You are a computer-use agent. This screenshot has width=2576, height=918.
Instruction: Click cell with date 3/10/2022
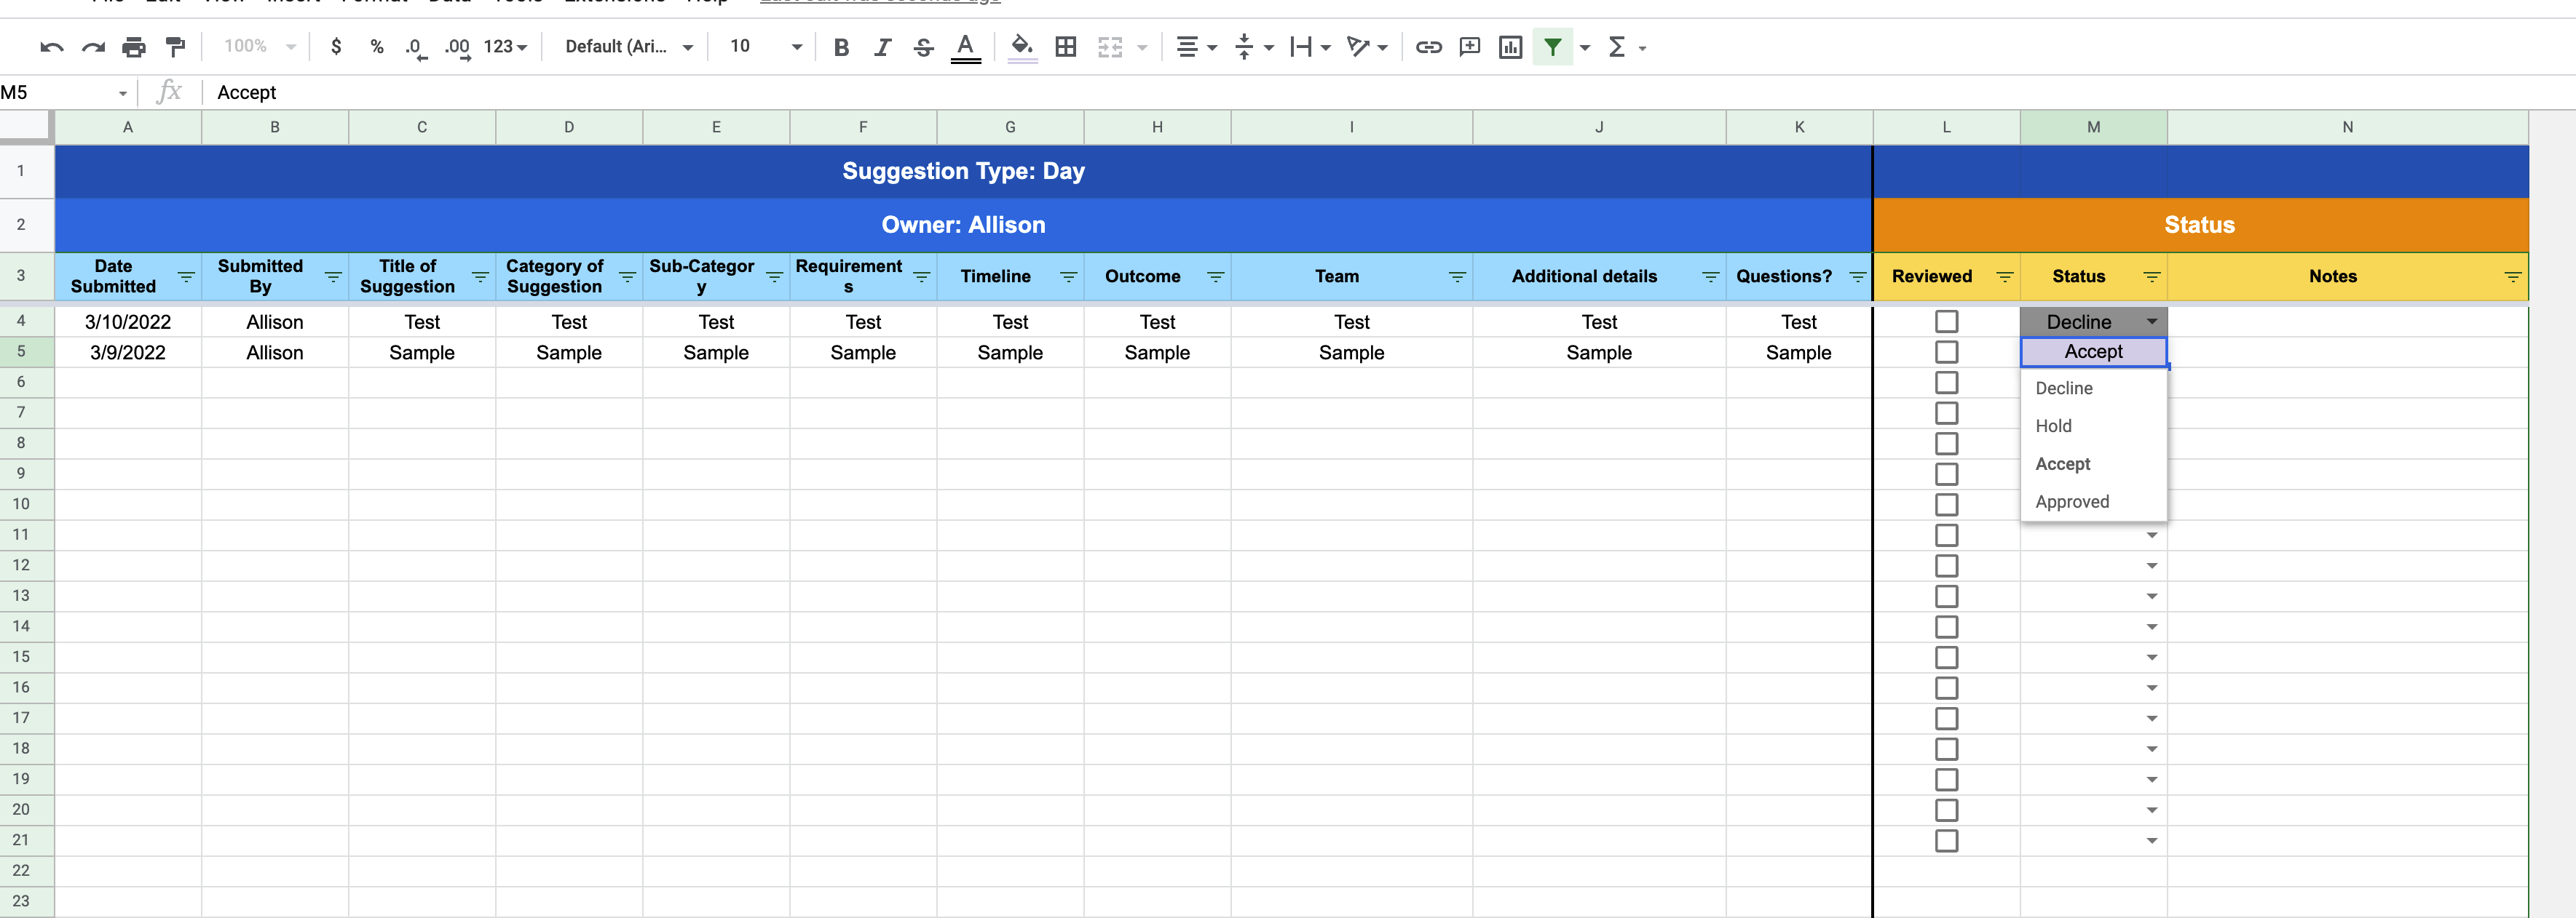click(128, 322)
